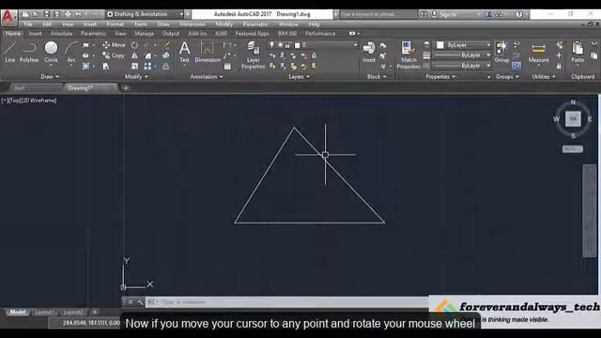Image resolution: width=601 pixels, height=338 pixels.
Task: Expand the Modify panel
Action: click(136, 77)
